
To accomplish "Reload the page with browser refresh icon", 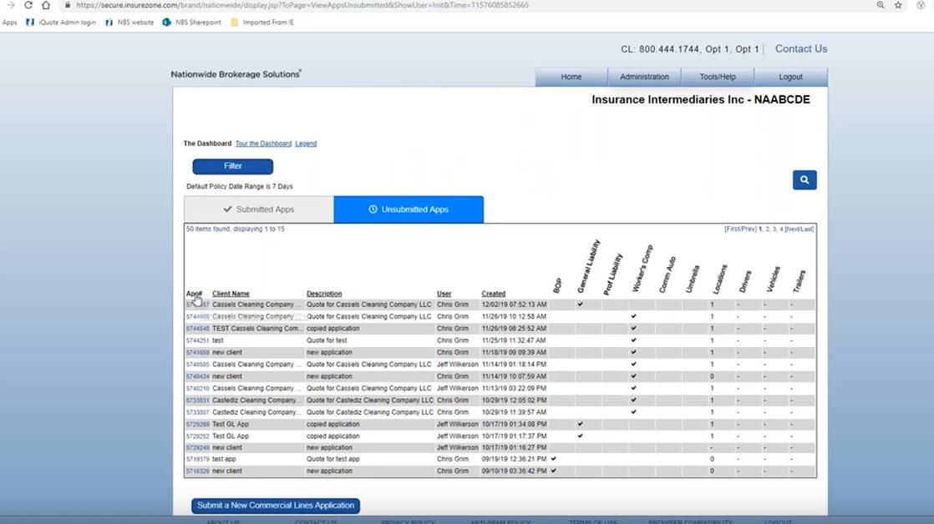I will (28, 5).
